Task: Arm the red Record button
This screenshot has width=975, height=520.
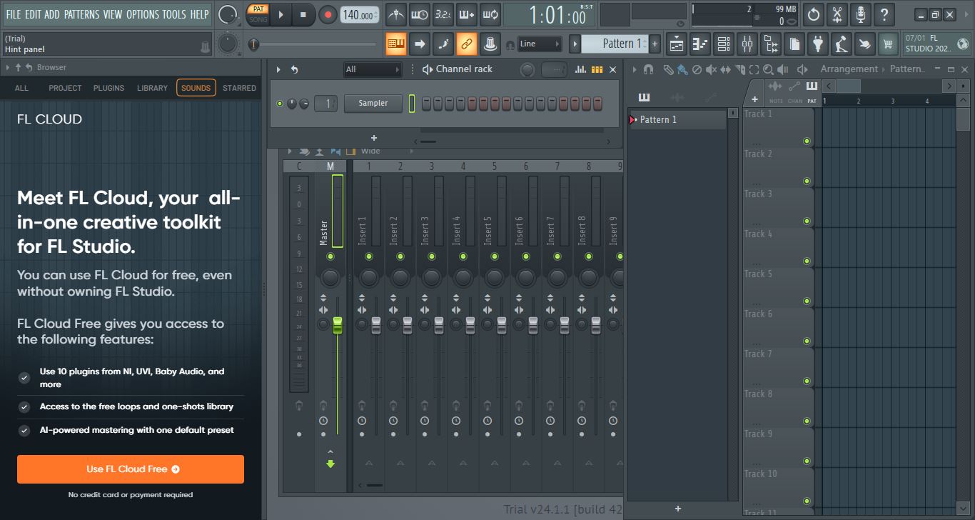Action: point(328,14)
